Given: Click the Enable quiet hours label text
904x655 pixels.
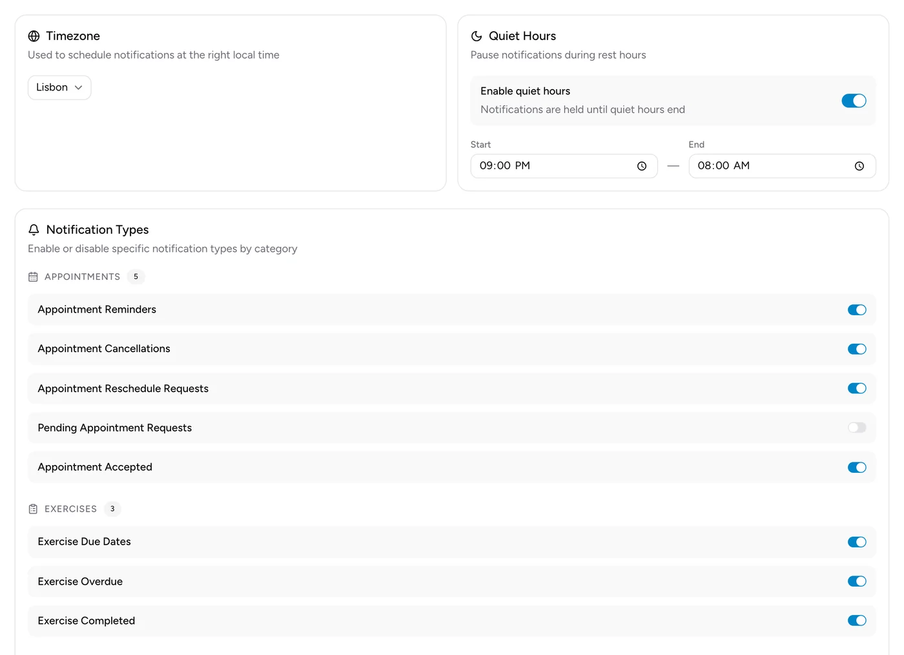Looking at the screenshot, I should click(x=525, y=91).
